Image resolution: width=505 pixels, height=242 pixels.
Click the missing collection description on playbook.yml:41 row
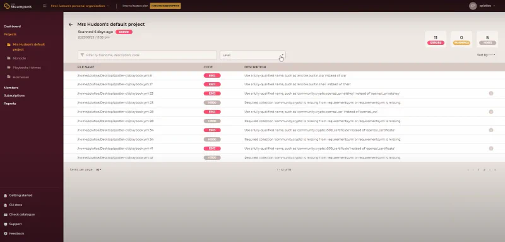click(323, 158)
